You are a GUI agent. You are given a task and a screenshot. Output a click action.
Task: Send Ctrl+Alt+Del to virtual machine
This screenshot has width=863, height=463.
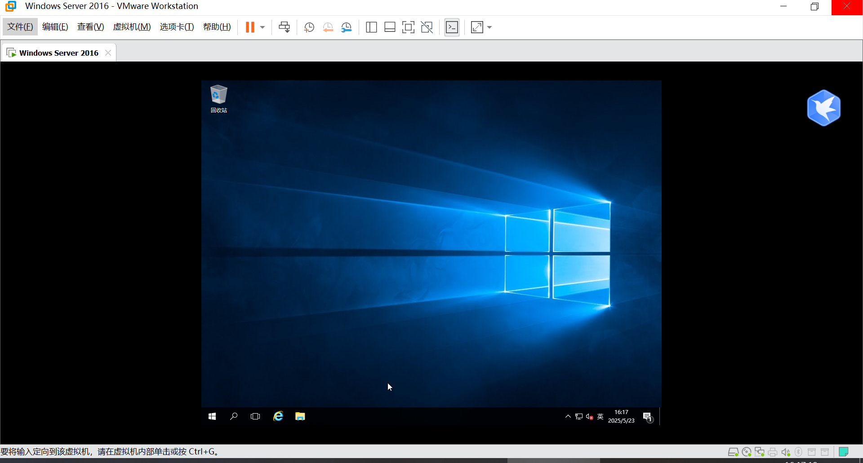pyautogui.click(x=284, y=27)
